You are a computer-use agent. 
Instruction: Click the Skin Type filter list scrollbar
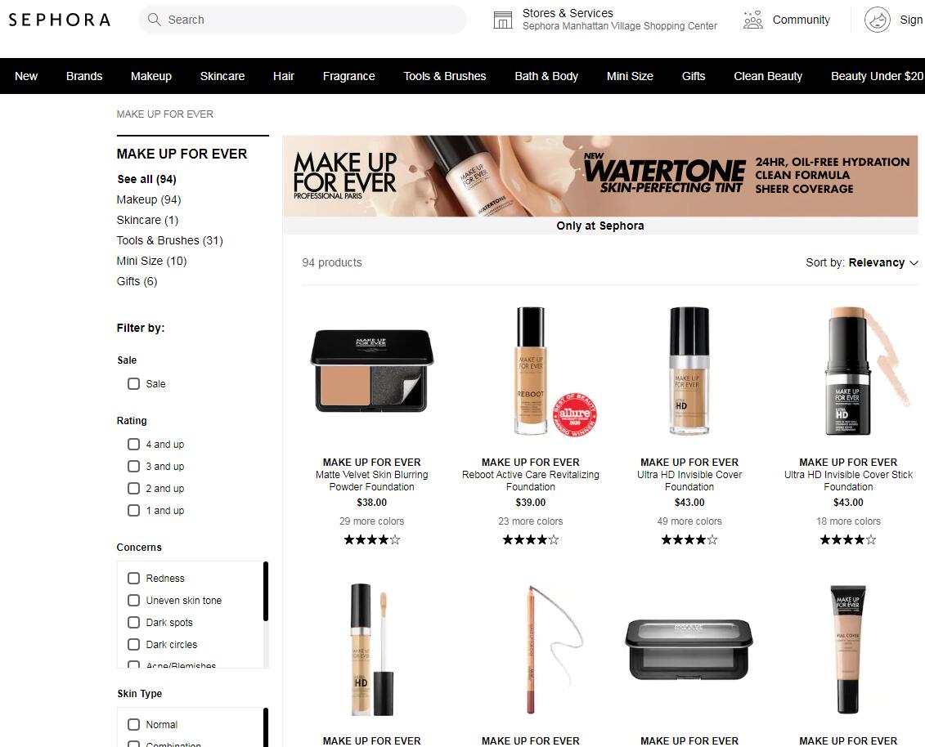(x=266, y=727)
